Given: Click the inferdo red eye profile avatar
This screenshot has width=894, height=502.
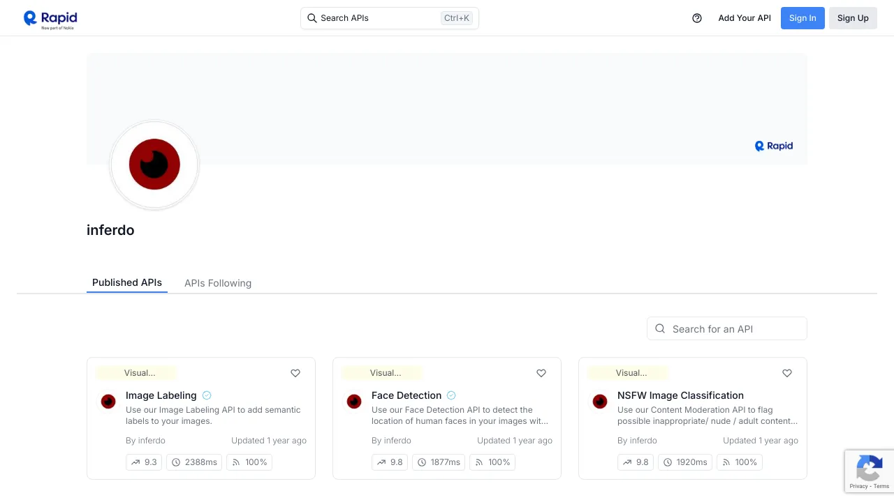Looking at the screenshot, I should 154,165.
